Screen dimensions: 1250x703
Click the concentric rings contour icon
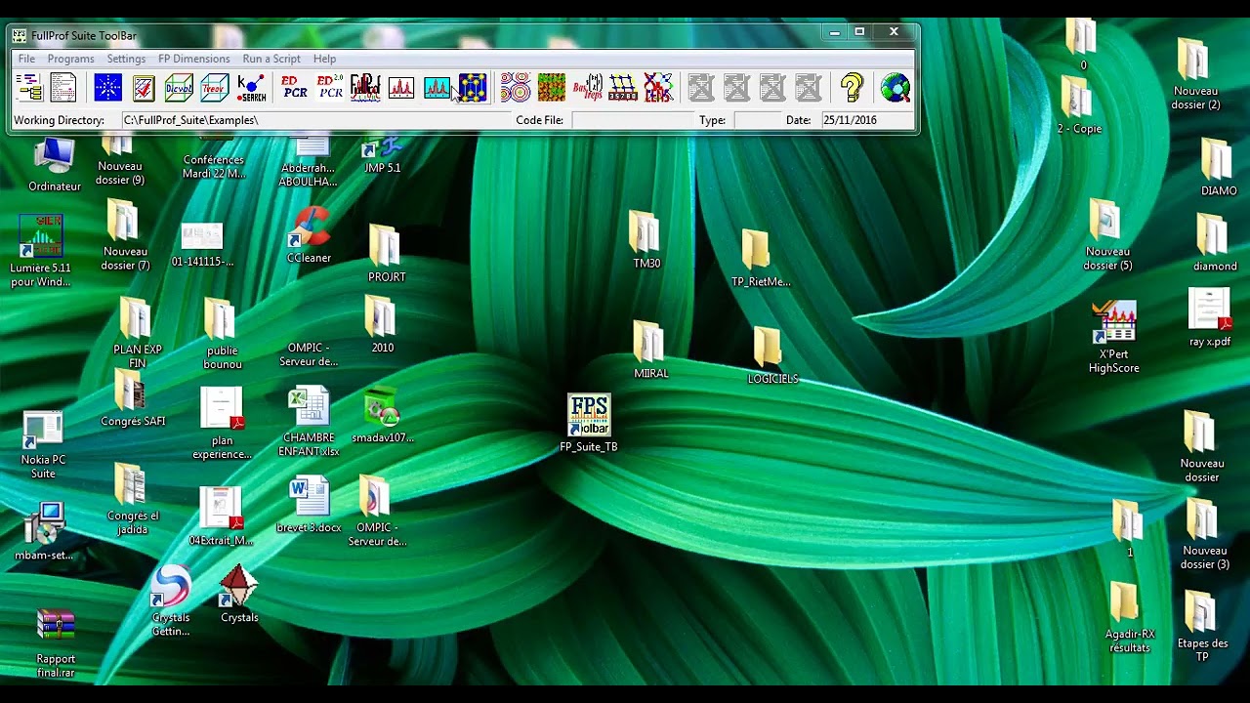pyautogui.click(x=516, y=88)
